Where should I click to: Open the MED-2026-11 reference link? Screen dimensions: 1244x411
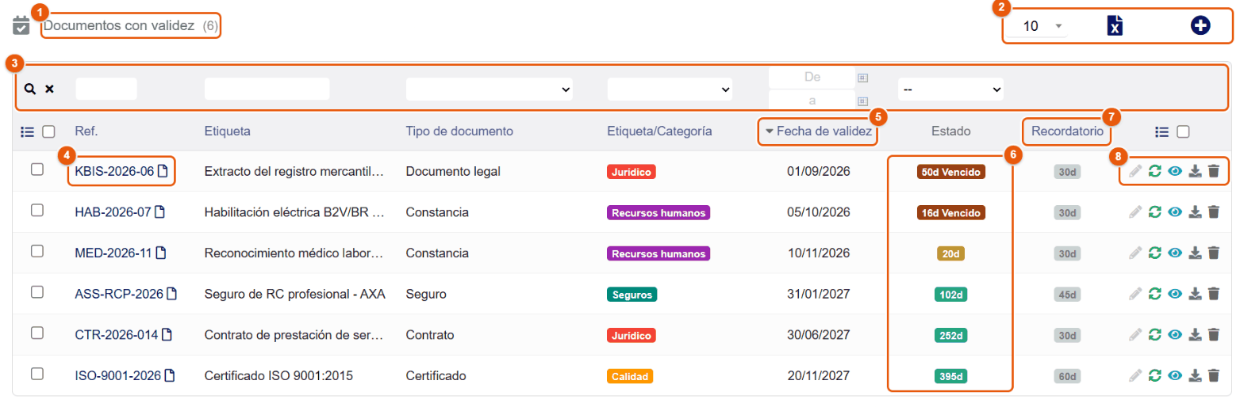tap(113, 253)
